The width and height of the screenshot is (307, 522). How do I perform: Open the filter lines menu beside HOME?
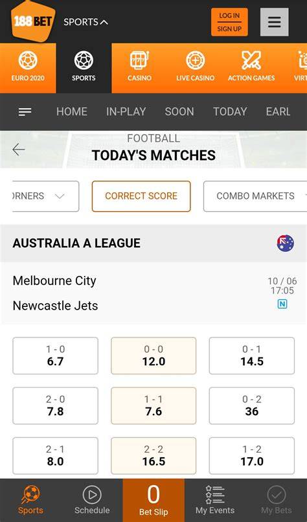coord(25,112)
